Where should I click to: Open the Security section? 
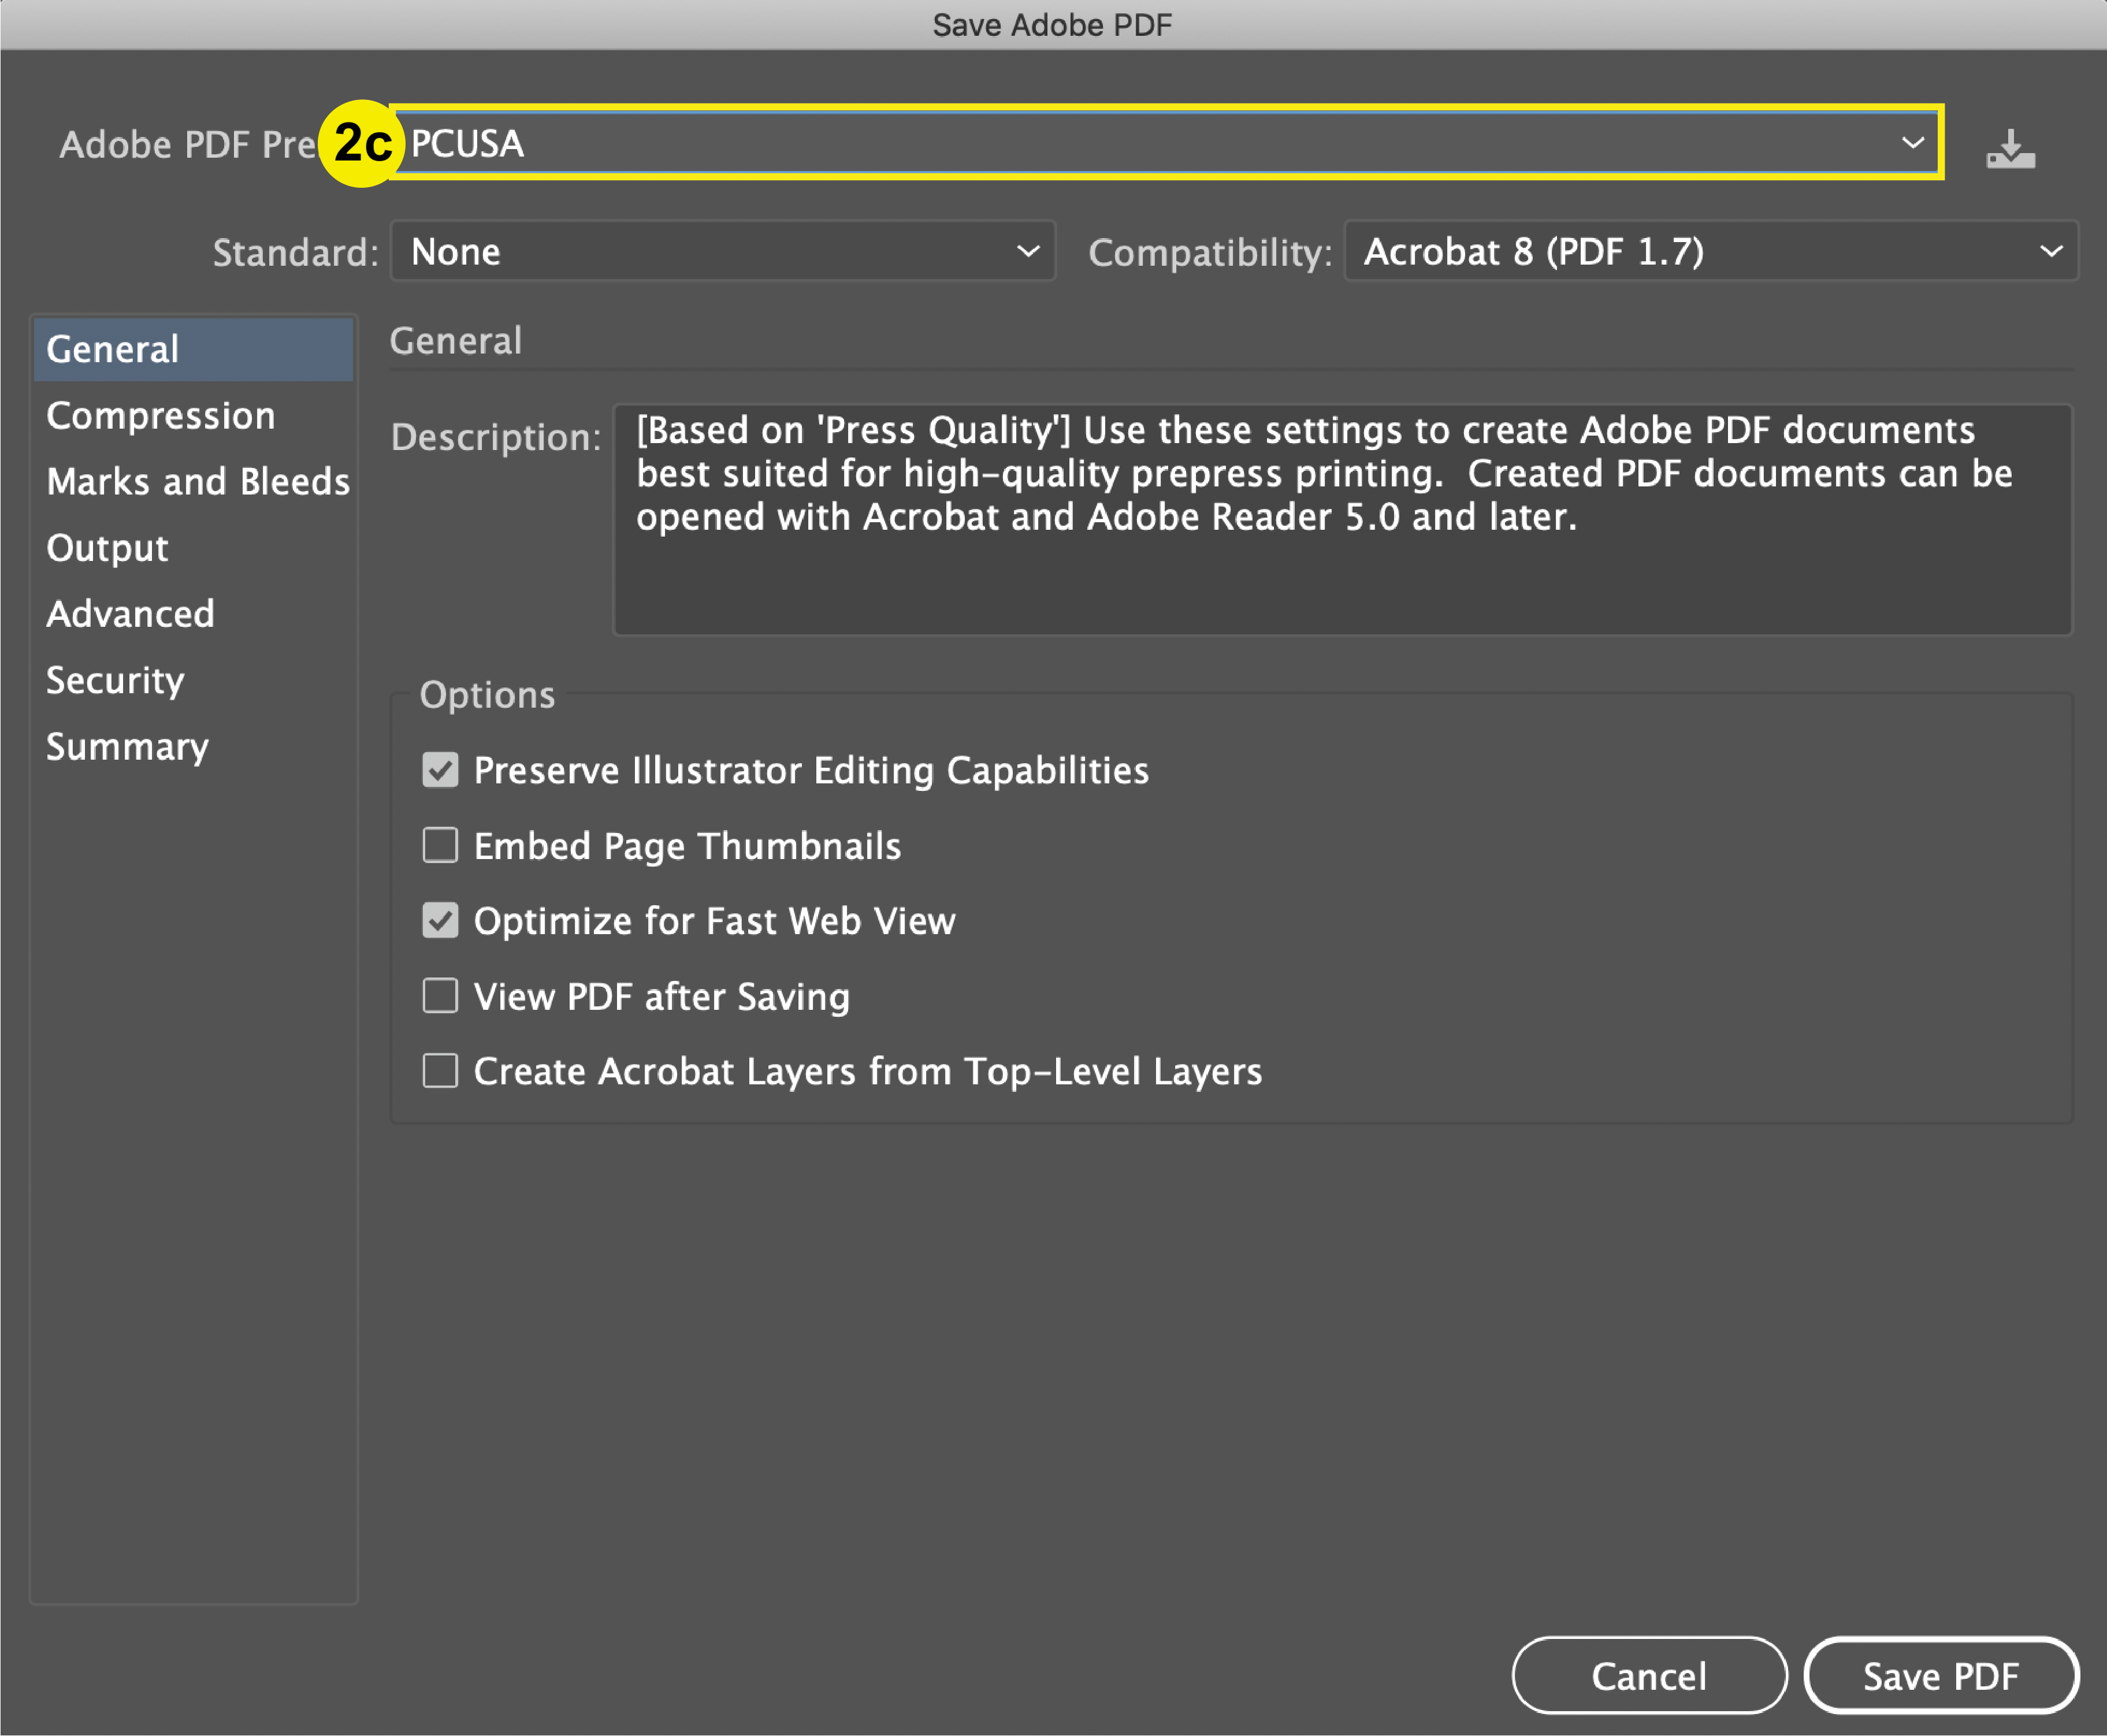tap(193, 680)
